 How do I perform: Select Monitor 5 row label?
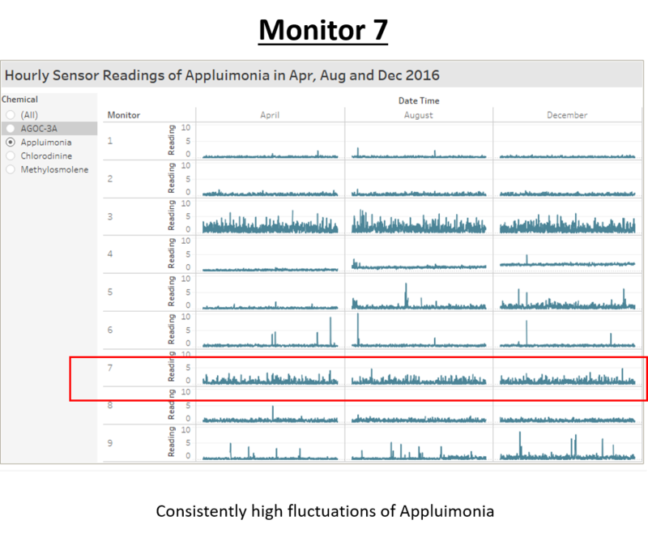[110, 292]
